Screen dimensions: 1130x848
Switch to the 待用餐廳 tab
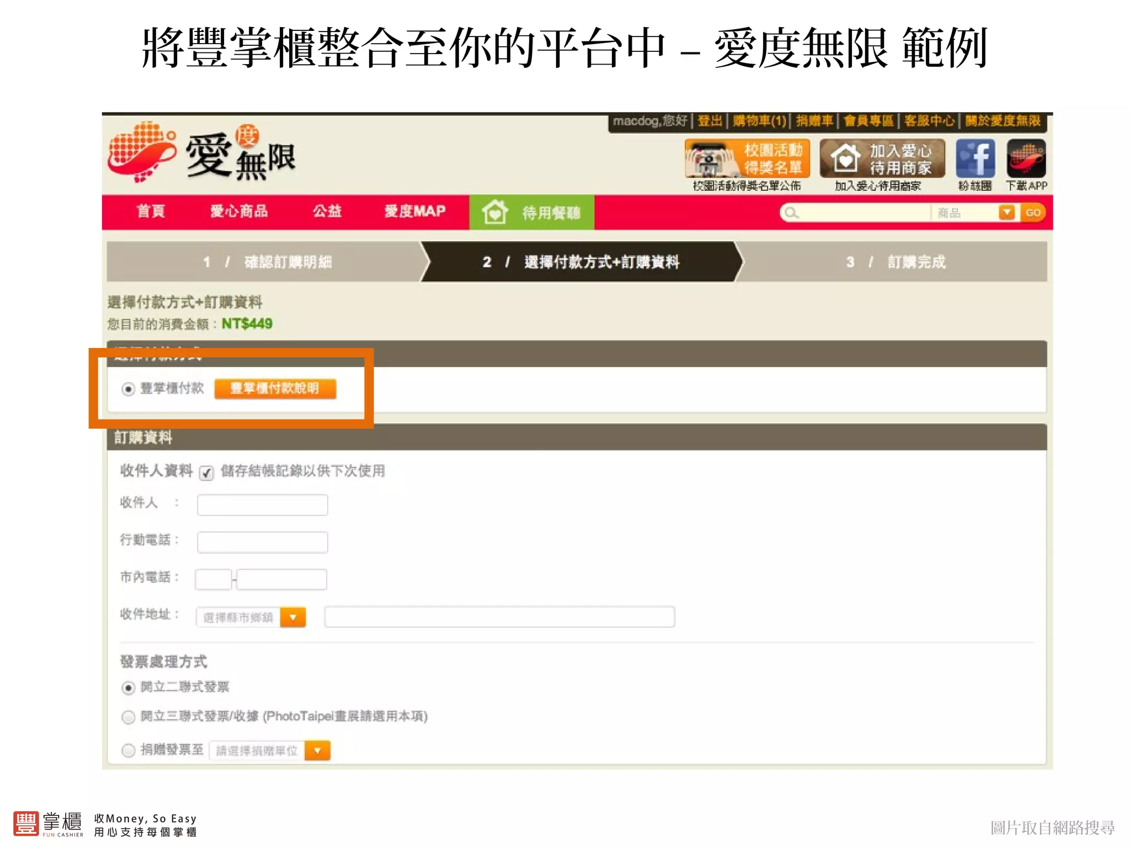(x=531, y=212)
